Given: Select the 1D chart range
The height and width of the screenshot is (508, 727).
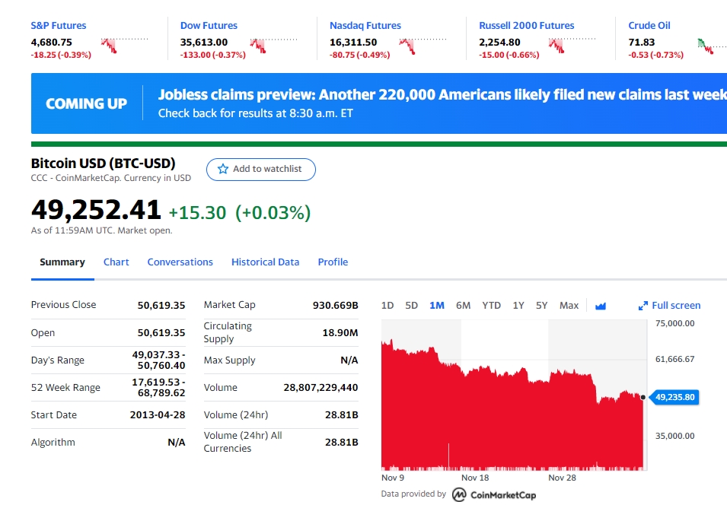Looking at the screenshot, I should click(x=387, y=306).
